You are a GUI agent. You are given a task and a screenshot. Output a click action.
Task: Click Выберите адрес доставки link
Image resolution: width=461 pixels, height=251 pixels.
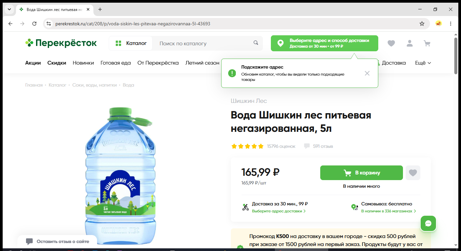279,211
